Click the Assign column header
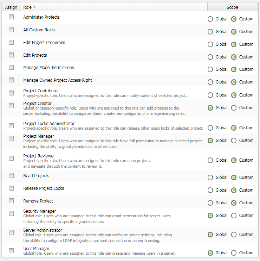Viewport: 260px width, 261px height. pos(11,7)
